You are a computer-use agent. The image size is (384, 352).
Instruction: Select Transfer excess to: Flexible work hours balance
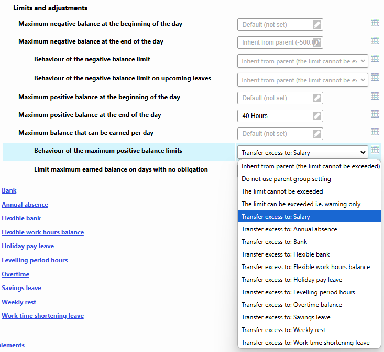[x=309, y=267]
